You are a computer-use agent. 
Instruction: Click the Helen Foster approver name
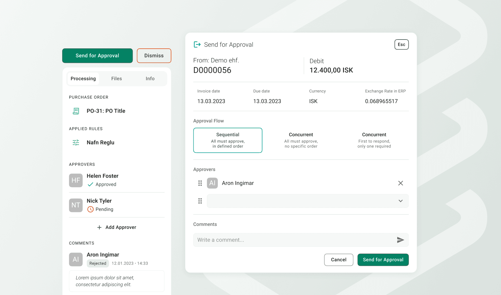103,176
